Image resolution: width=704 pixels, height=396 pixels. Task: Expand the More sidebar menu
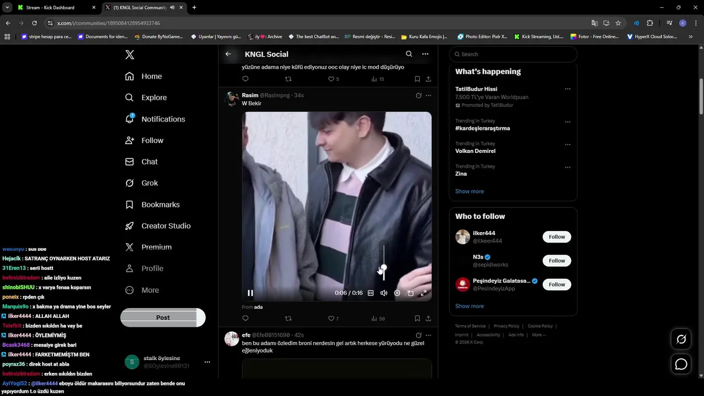[x=142, y=290]
